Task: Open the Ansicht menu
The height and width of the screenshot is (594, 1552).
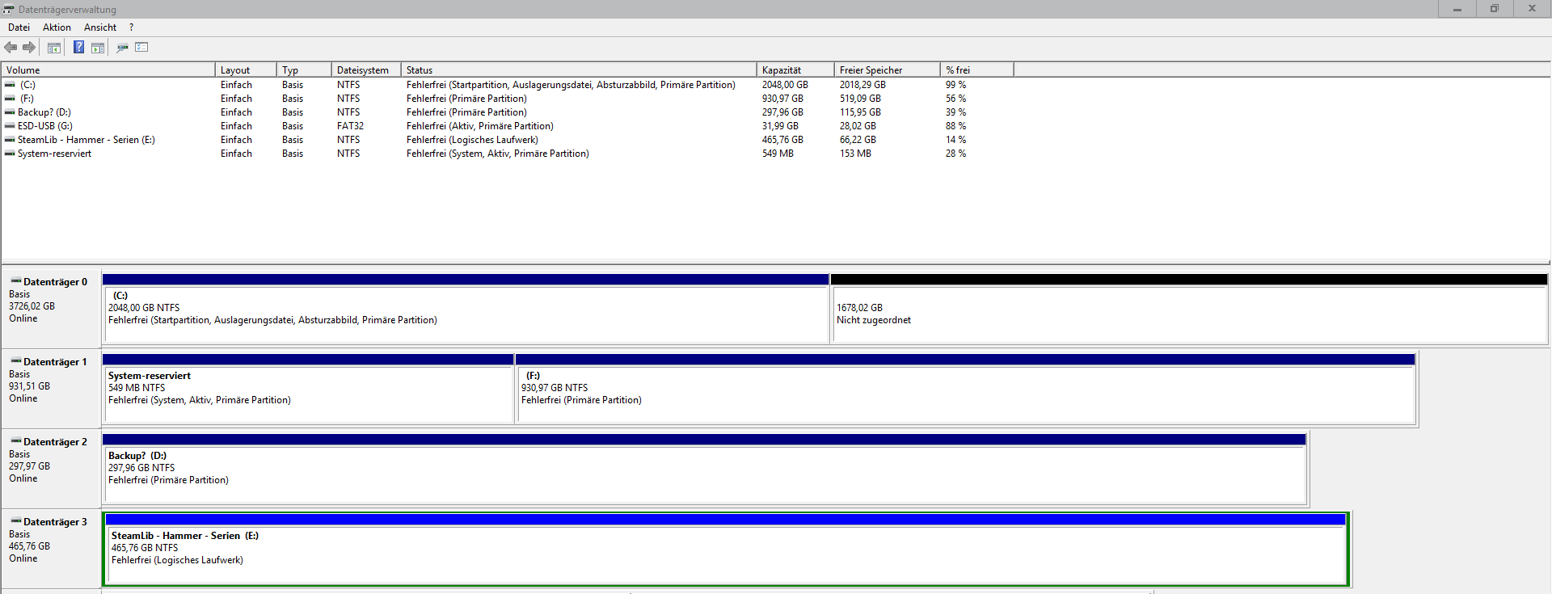Action: coord(100,27)
